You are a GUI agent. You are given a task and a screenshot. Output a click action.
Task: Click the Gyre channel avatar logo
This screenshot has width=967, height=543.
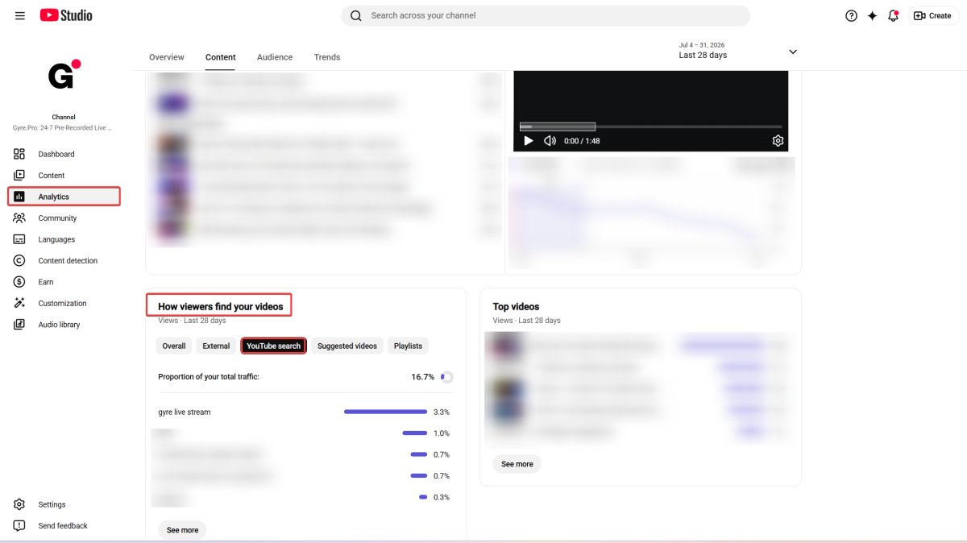pos(63,75)
